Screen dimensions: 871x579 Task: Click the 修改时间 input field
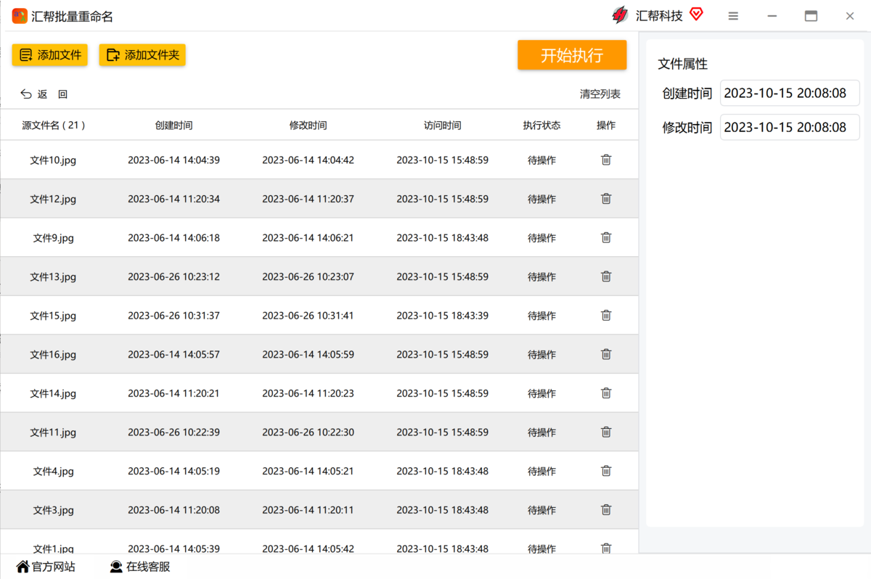[x=789, y=127]
